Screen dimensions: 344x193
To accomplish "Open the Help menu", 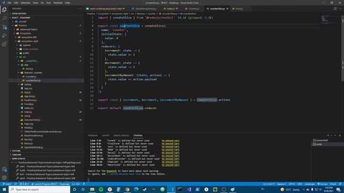I will 67,3.
